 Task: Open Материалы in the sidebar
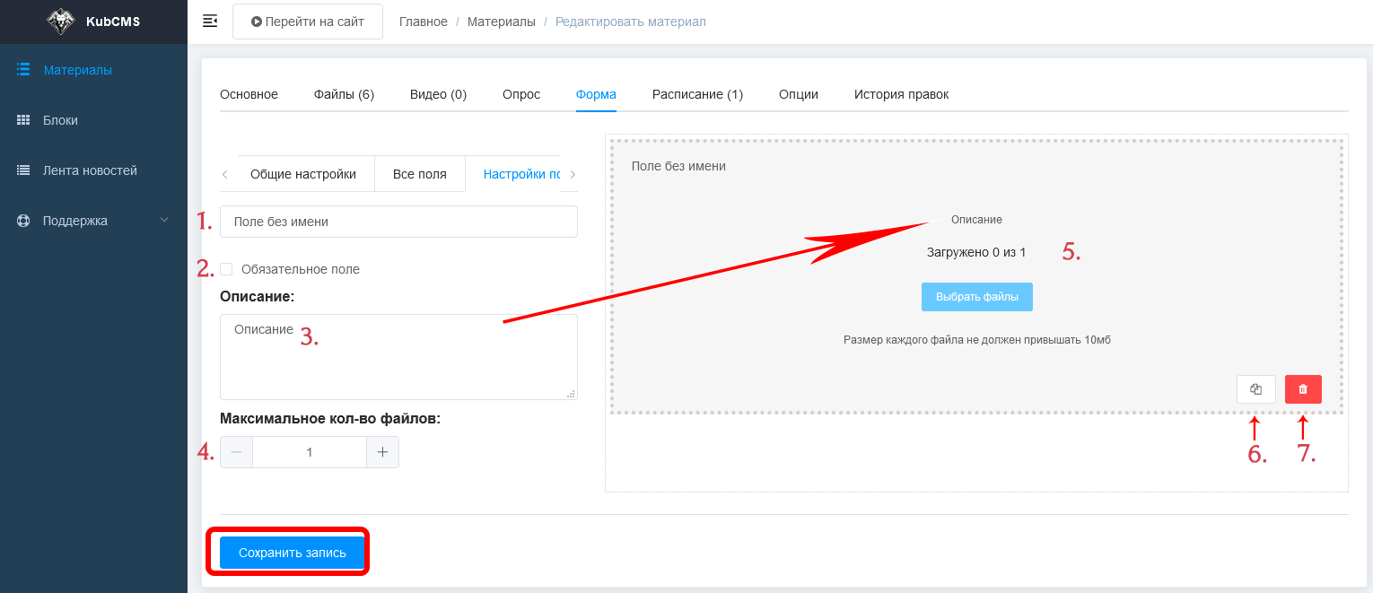[93, 70]
